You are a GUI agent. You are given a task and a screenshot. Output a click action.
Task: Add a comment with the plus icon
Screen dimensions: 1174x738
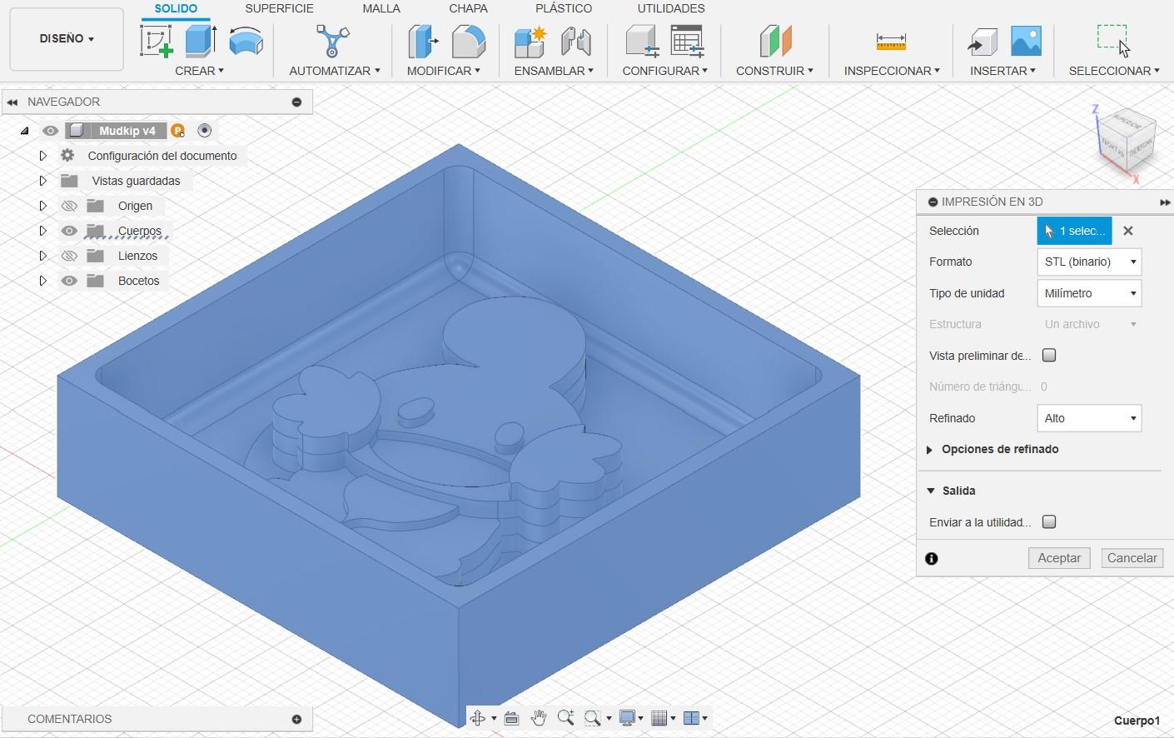pyautogui.click(x=296, y=719)
